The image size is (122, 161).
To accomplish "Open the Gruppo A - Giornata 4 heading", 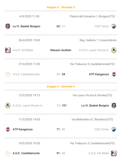I will 61,86.
